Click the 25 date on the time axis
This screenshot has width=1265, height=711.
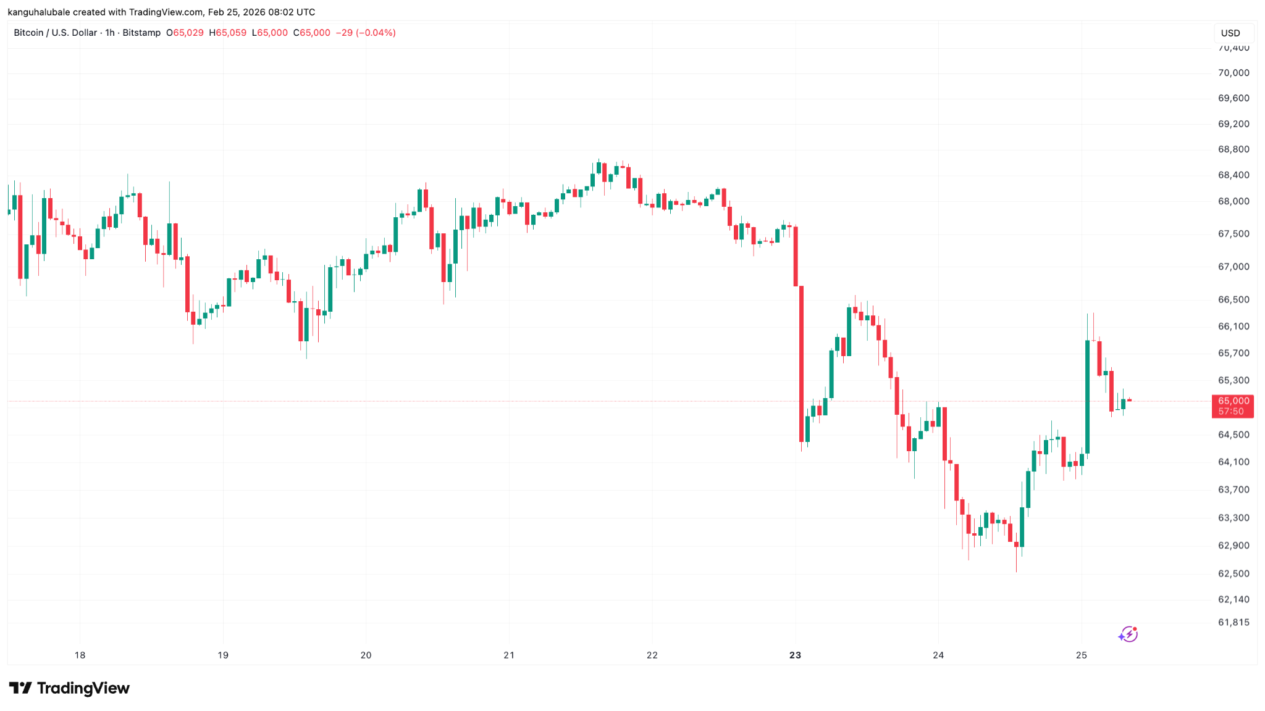point(1081,655)
